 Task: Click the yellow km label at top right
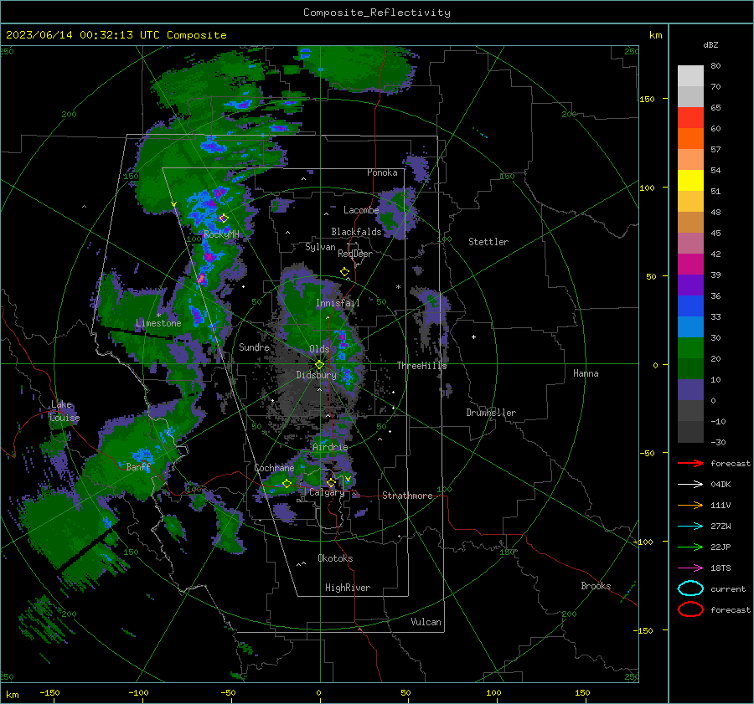pos(656,35)
